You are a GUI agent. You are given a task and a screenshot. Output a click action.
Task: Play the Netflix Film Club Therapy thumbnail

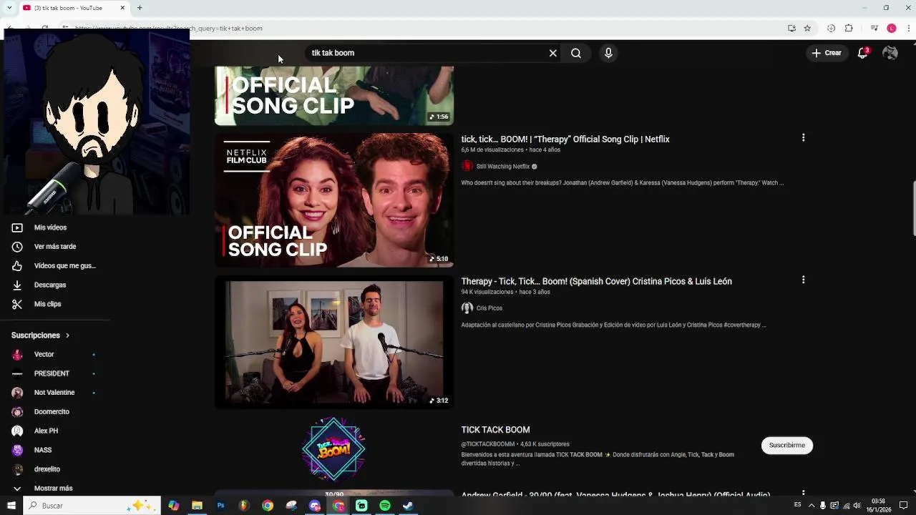point(334,200)
